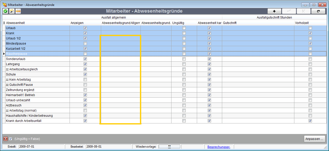The height and width of the screenshot is (151, 329).
Task: Check Anzeigen for the Mindestpause row
Action: pyautogui.click(x=85, y=43)
